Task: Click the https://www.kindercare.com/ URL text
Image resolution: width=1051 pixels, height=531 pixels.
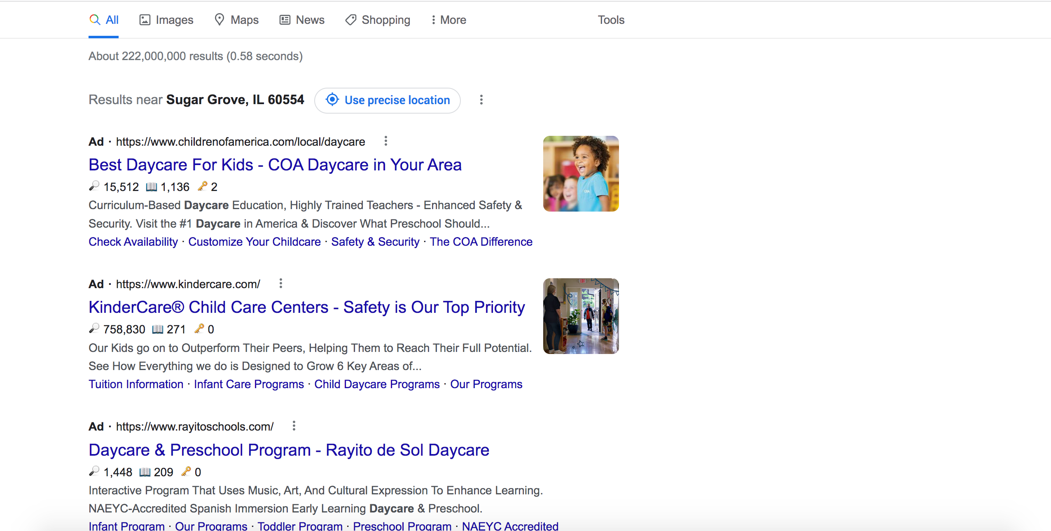Action: (188, 284)
